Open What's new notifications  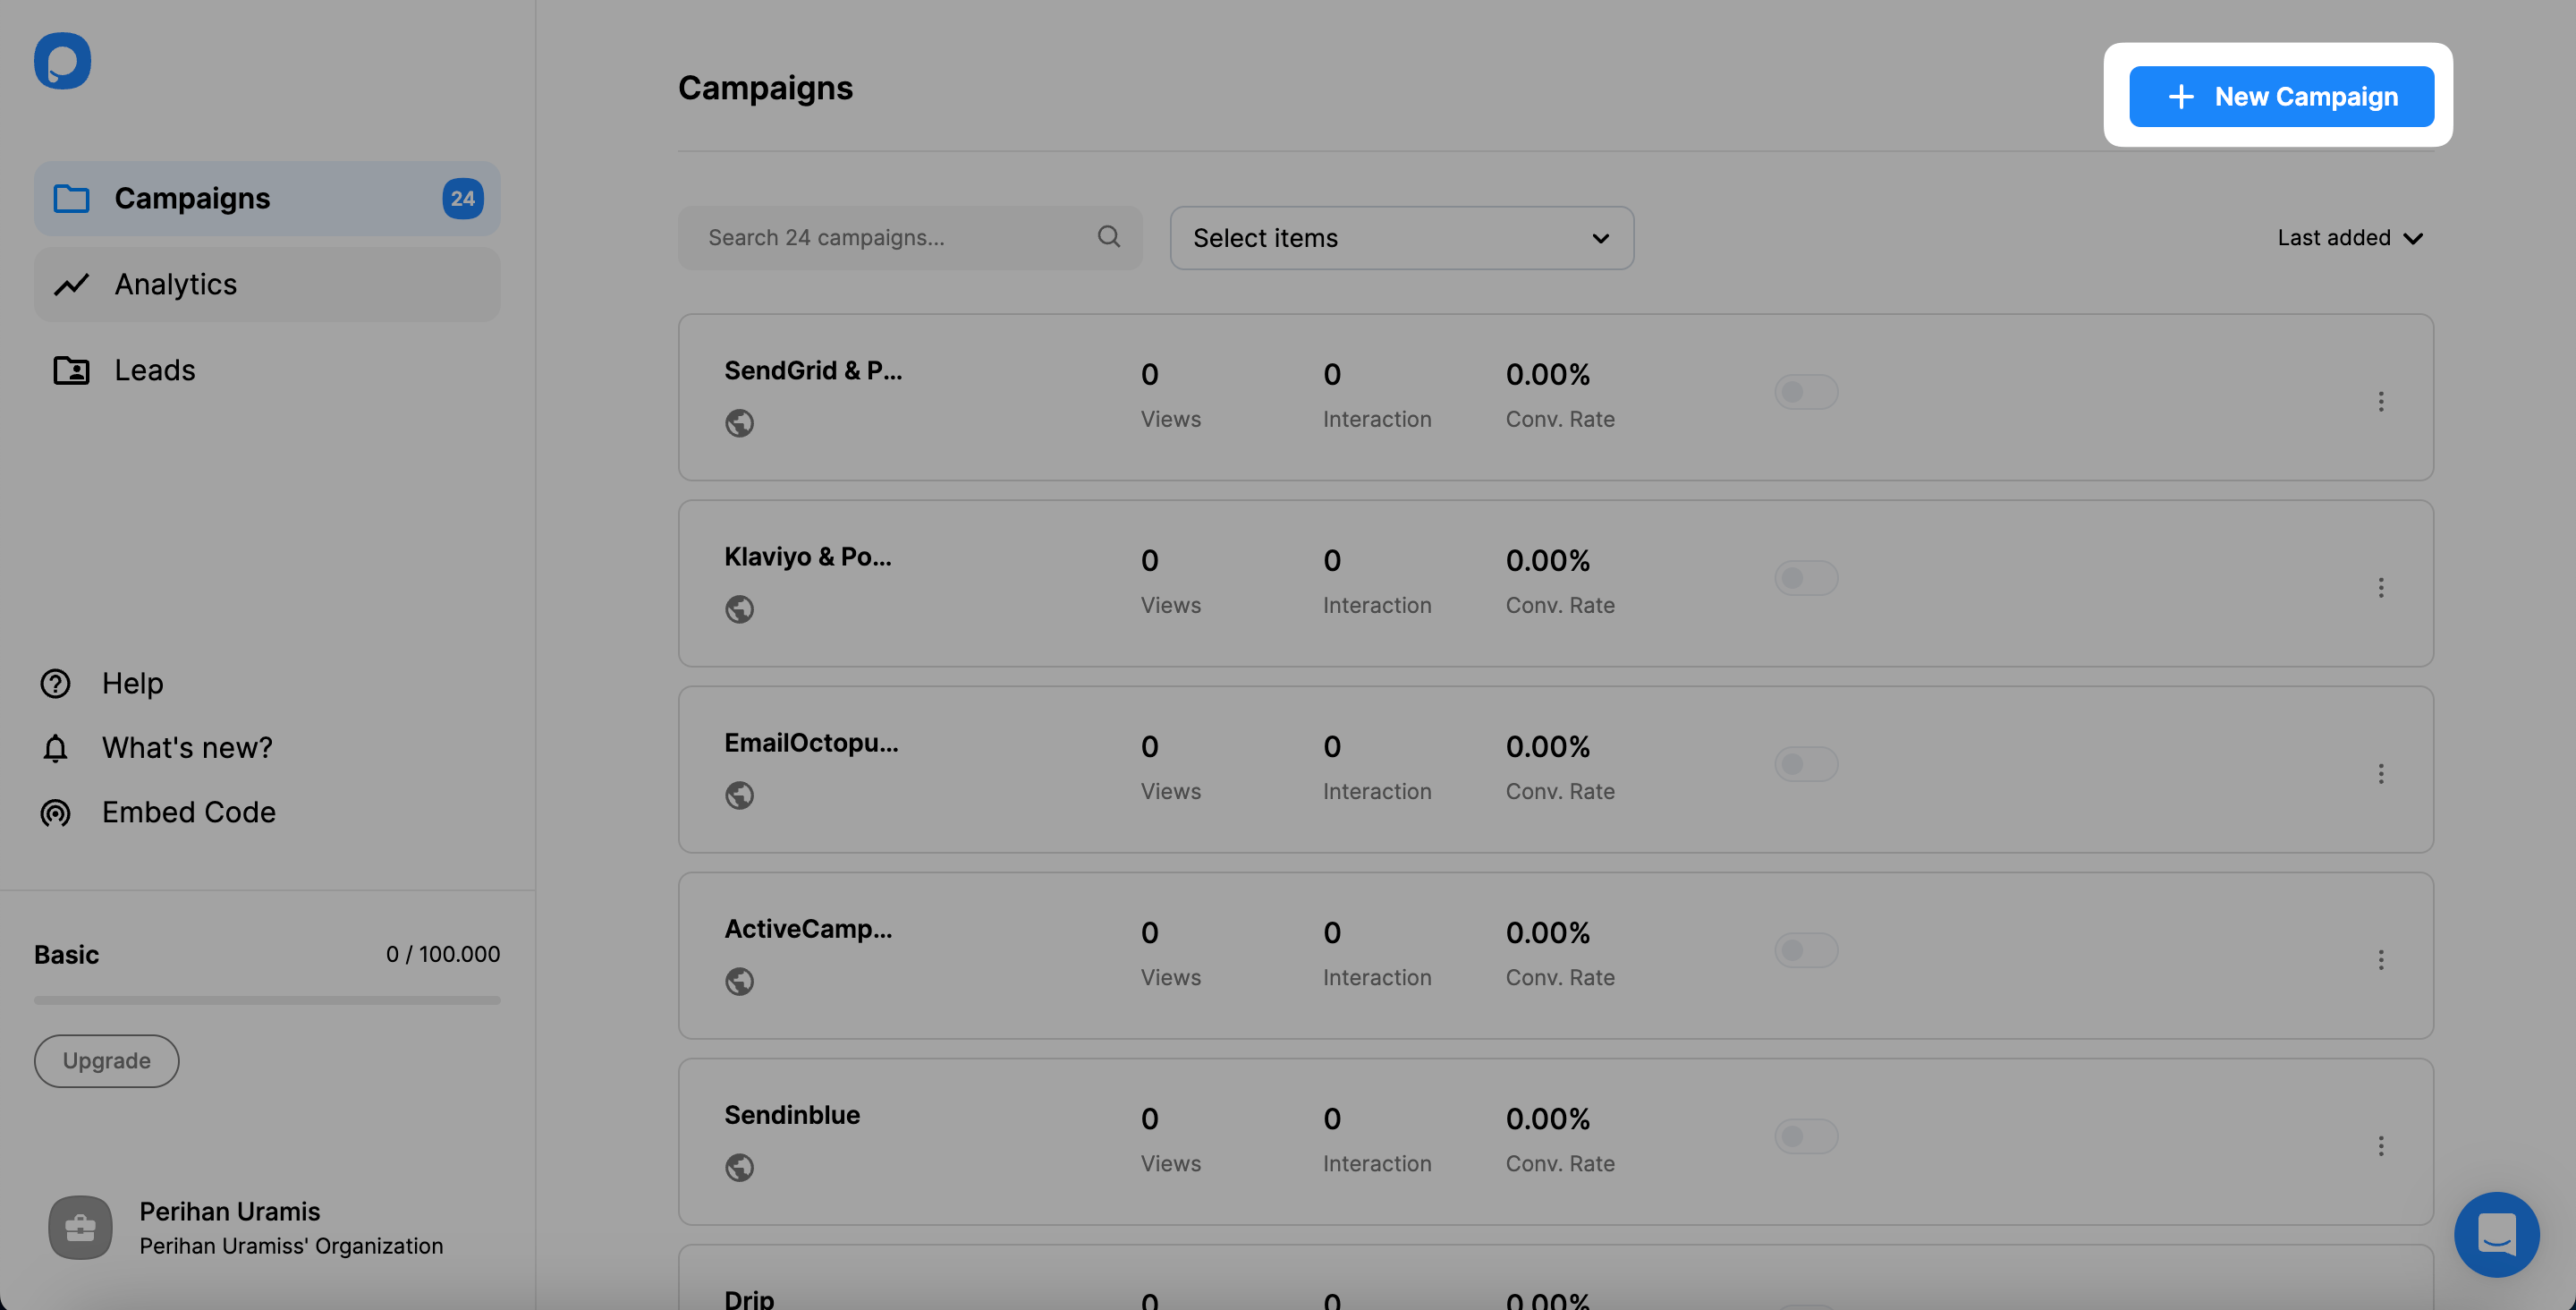point(187,747)
